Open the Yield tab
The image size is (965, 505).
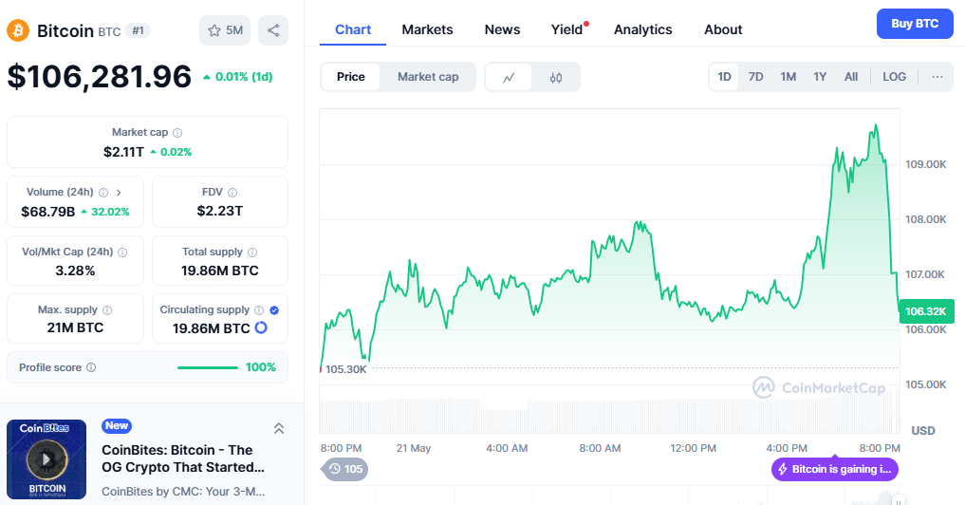tap(566, 29)
